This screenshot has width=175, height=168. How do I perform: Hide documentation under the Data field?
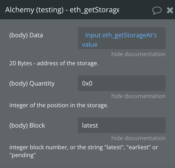[x=138, y=54]
